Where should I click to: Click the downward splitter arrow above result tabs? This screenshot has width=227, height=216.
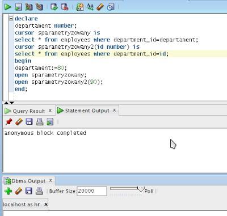coord(12,103)
